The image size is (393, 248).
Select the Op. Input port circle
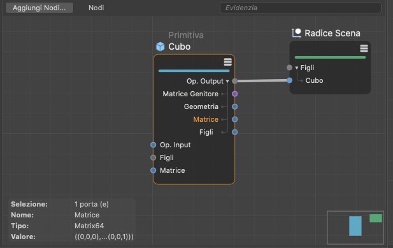tap(153, 145)
